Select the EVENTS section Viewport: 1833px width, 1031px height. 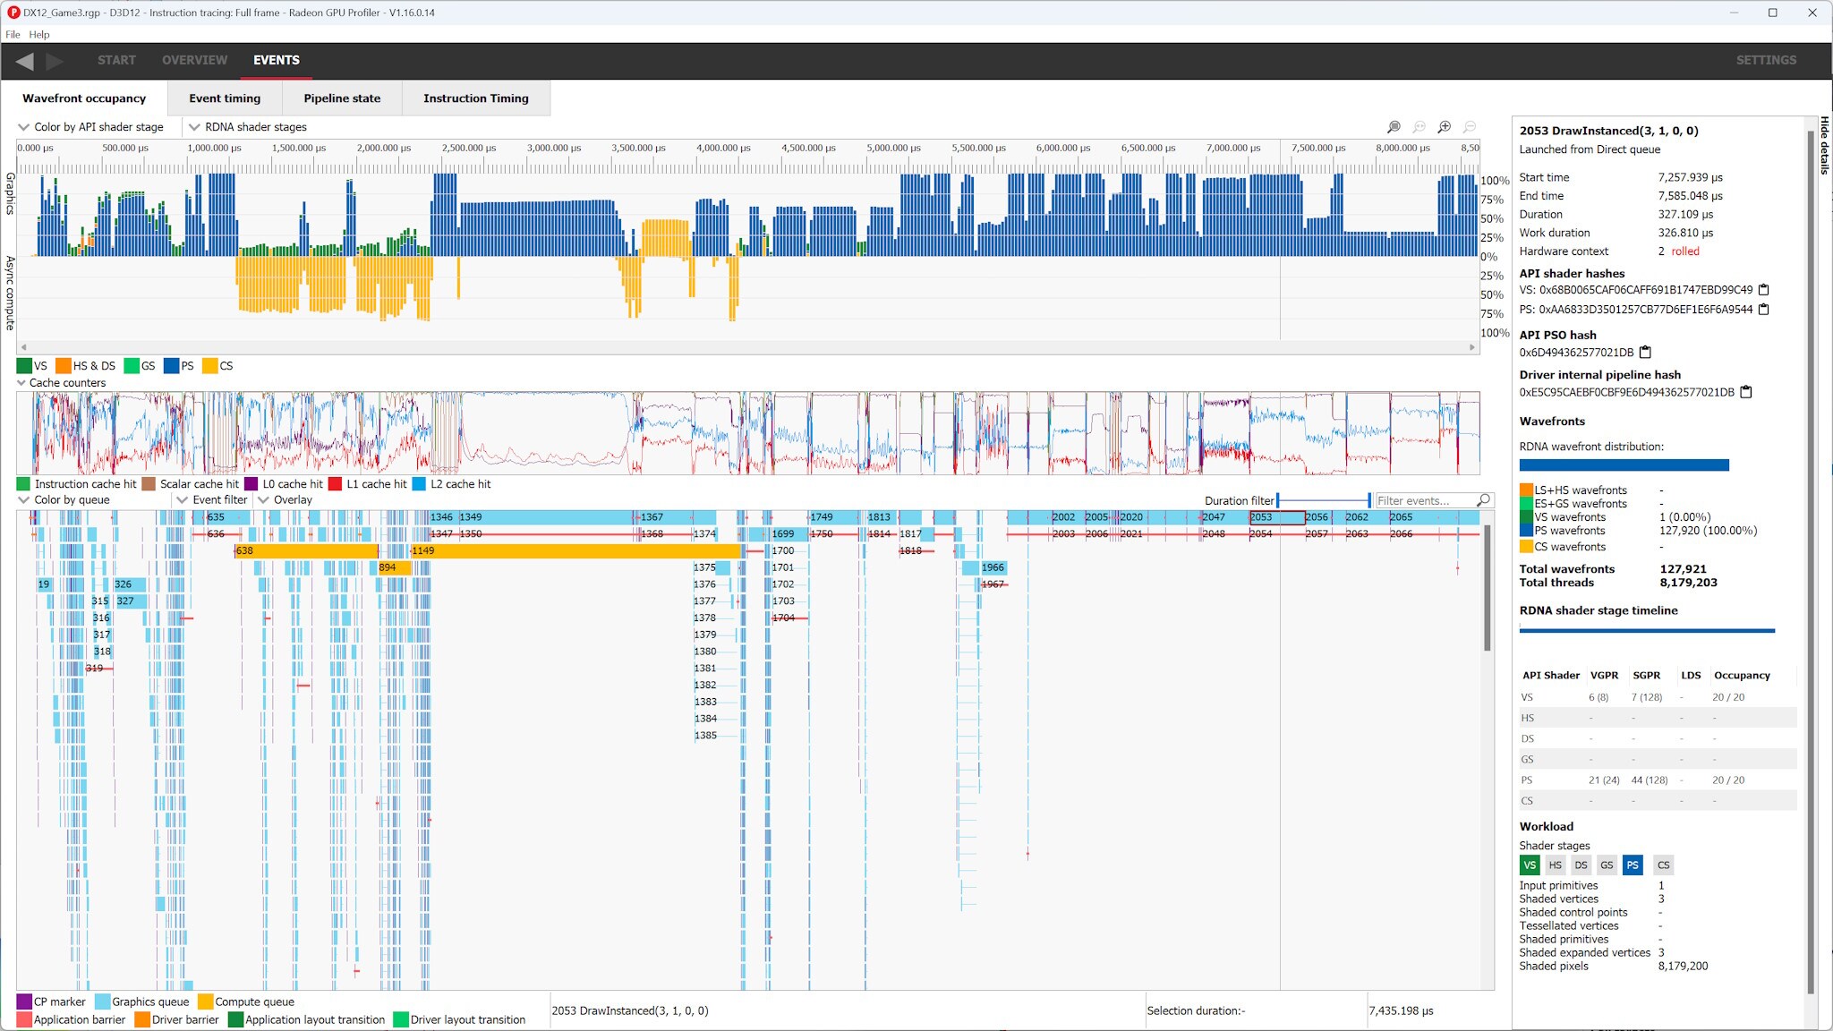[276, 60]
